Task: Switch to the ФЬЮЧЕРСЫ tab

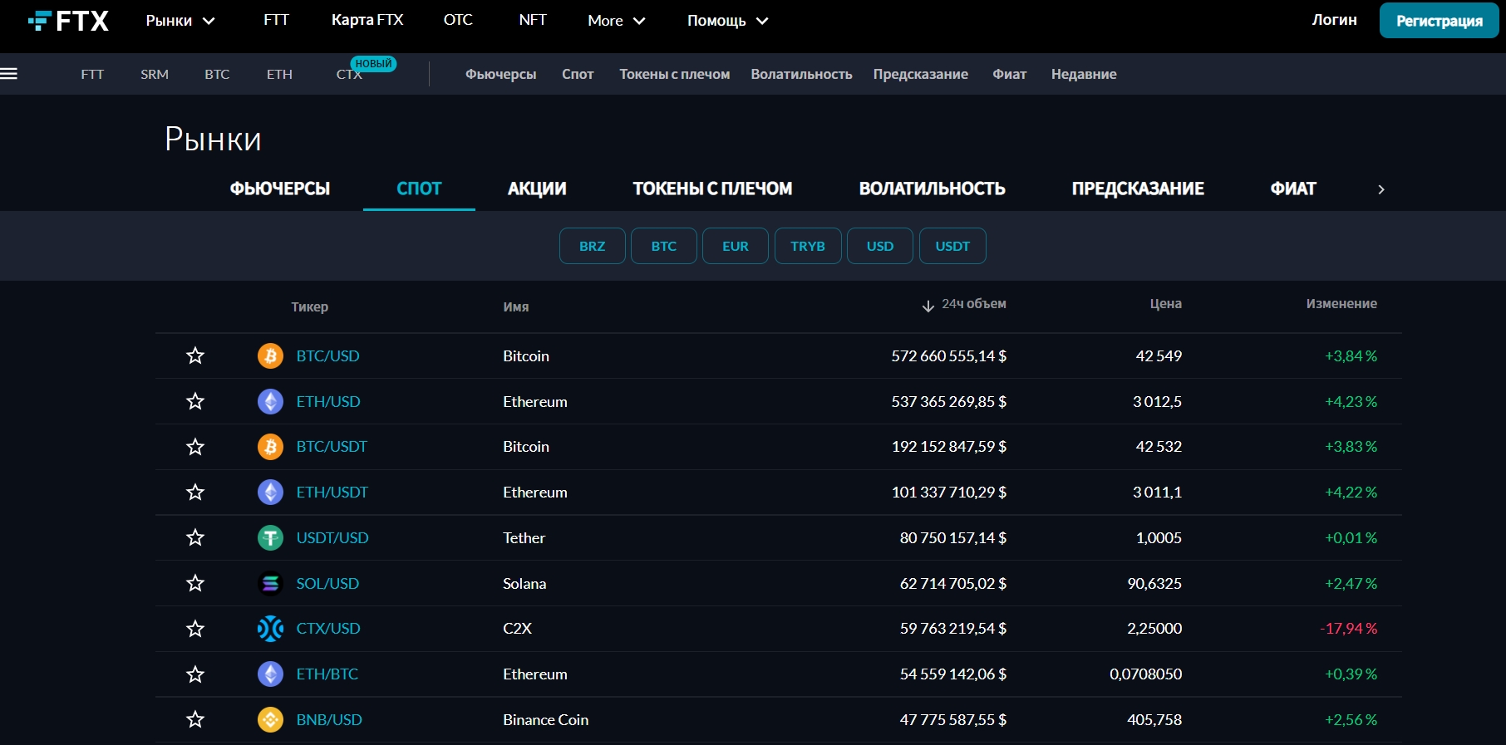Action: click(x=280, y=189)
